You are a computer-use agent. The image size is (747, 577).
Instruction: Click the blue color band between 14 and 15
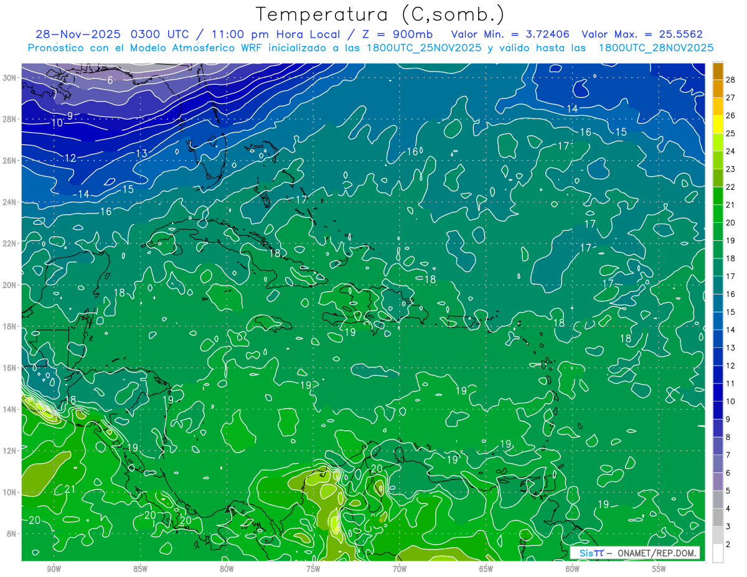[x=718, y=321]
